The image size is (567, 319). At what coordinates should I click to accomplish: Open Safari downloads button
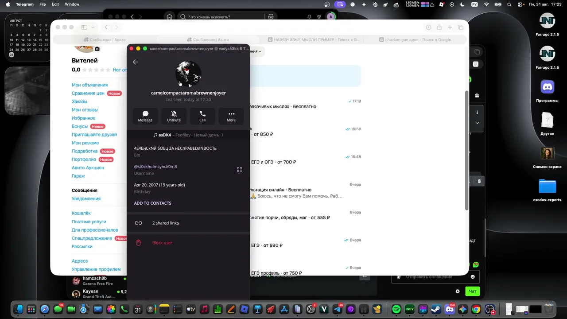(428, 27)
